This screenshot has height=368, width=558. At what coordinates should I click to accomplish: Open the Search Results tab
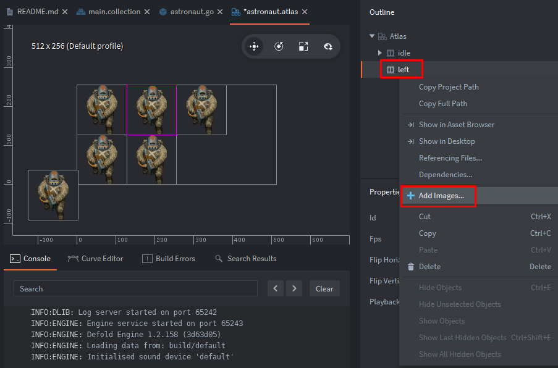pyautogui.click(x=246, y=259)
